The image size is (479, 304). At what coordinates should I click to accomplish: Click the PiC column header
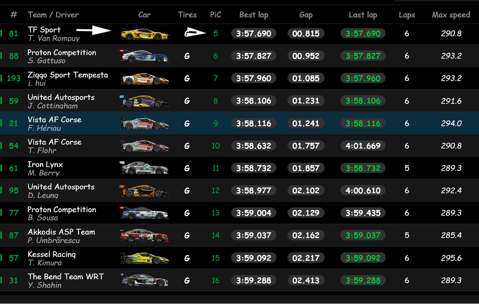(215, 15)
